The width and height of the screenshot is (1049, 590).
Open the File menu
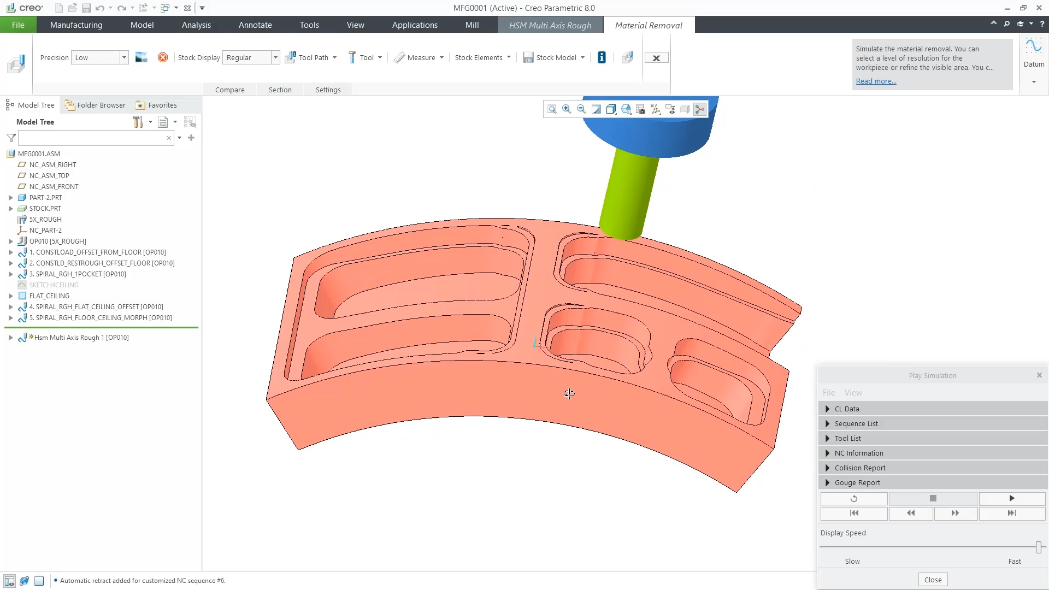coord(18,25)
